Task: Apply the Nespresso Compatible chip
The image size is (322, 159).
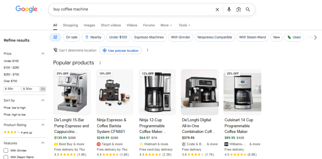Action: tap(214, 37)
